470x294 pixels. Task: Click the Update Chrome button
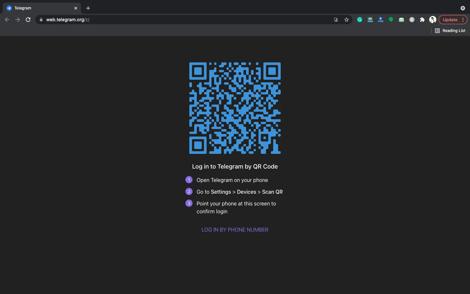click(x=450, y=20)
